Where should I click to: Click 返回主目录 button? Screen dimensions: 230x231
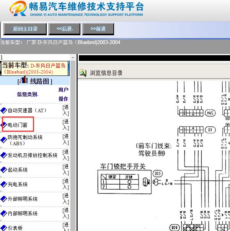tap(25, 29)
